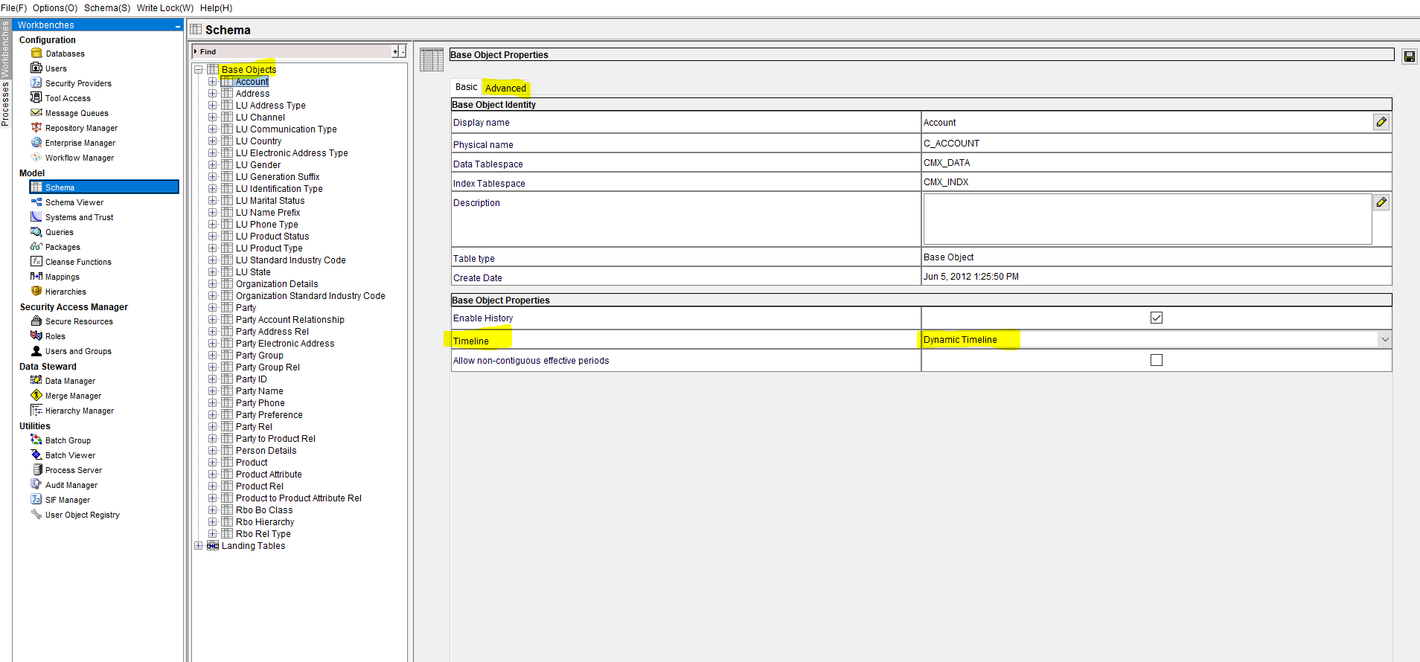Toggle the Enable History checkbox
1420x662 pixels.
point(1157,318)
